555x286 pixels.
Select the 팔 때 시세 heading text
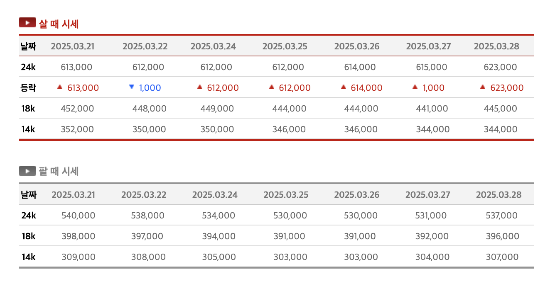click(59, 171)
